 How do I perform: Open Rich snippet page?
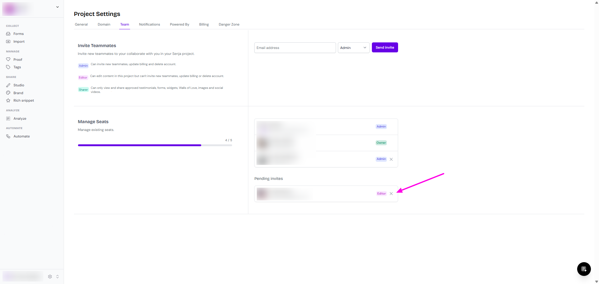pyautogui.click(x=23, y=100)
